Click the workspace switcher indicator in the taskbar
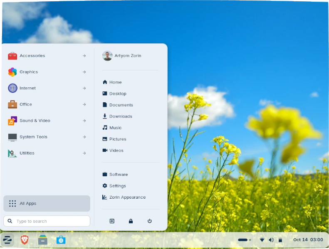Screen dimensions: 329x249 244,240
